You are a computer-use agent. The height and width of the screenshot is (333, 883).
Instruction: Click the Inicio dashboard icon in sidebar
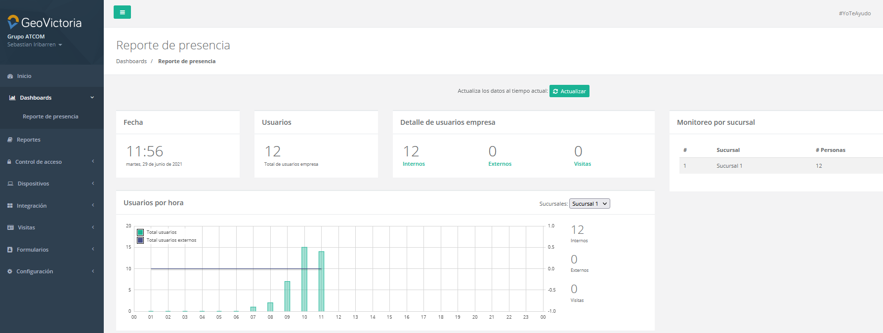[x=10, y=76]
